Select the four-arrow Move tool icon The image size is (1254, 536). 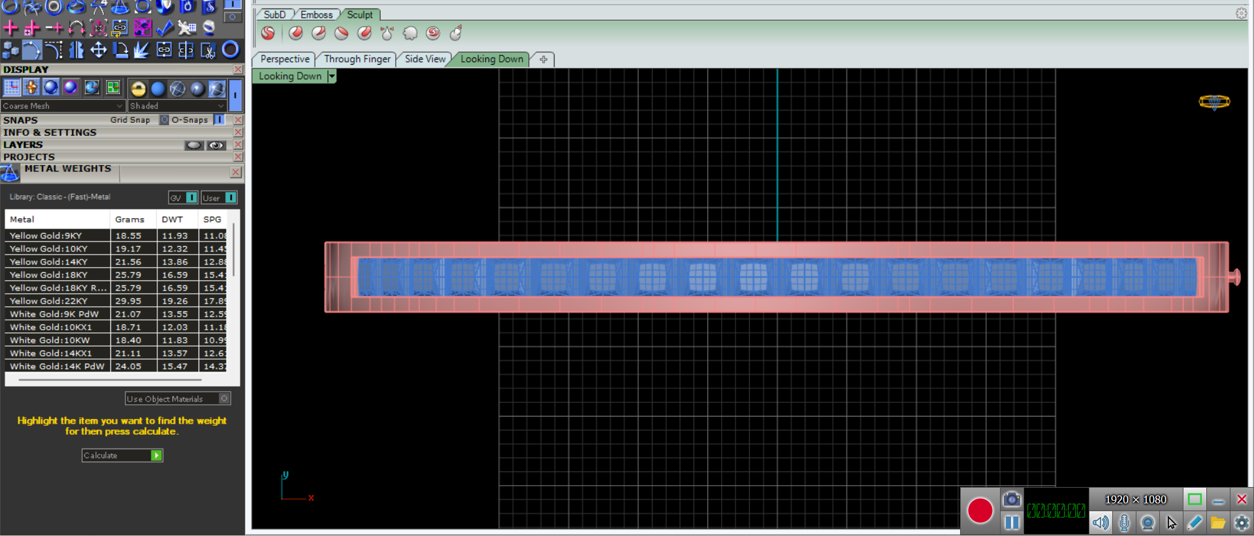click(99, 50)
